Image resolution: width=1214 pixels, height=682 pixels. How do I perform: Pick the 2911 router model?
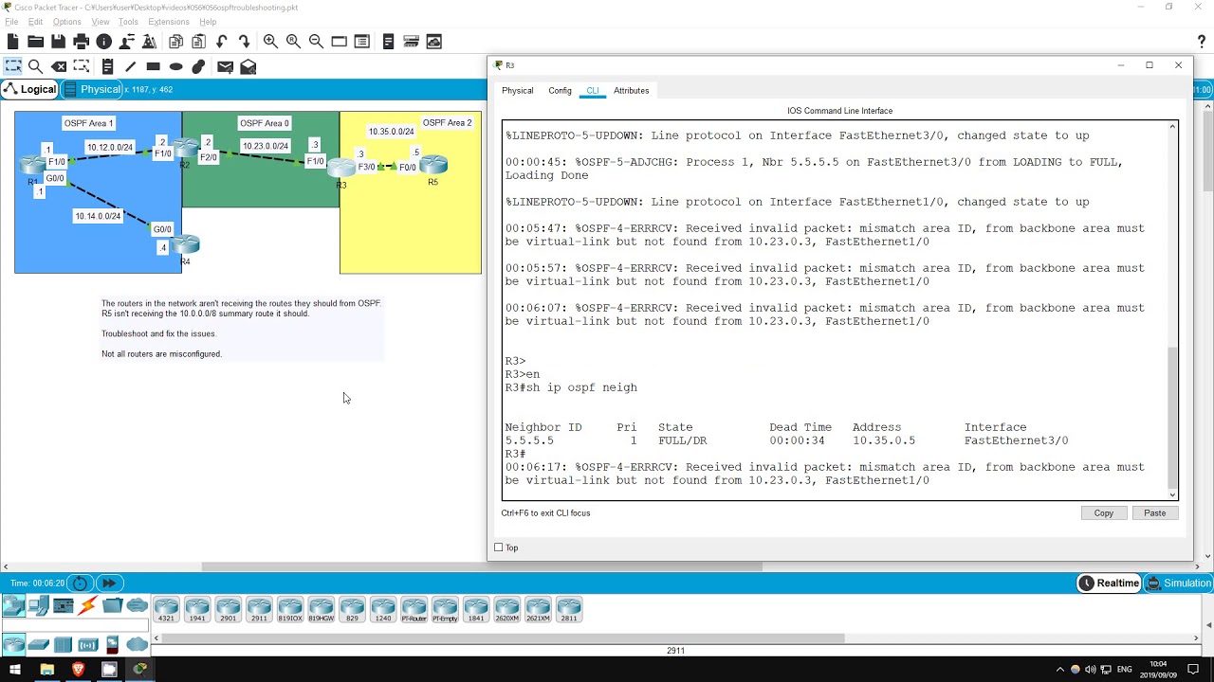tap(259, 610)
